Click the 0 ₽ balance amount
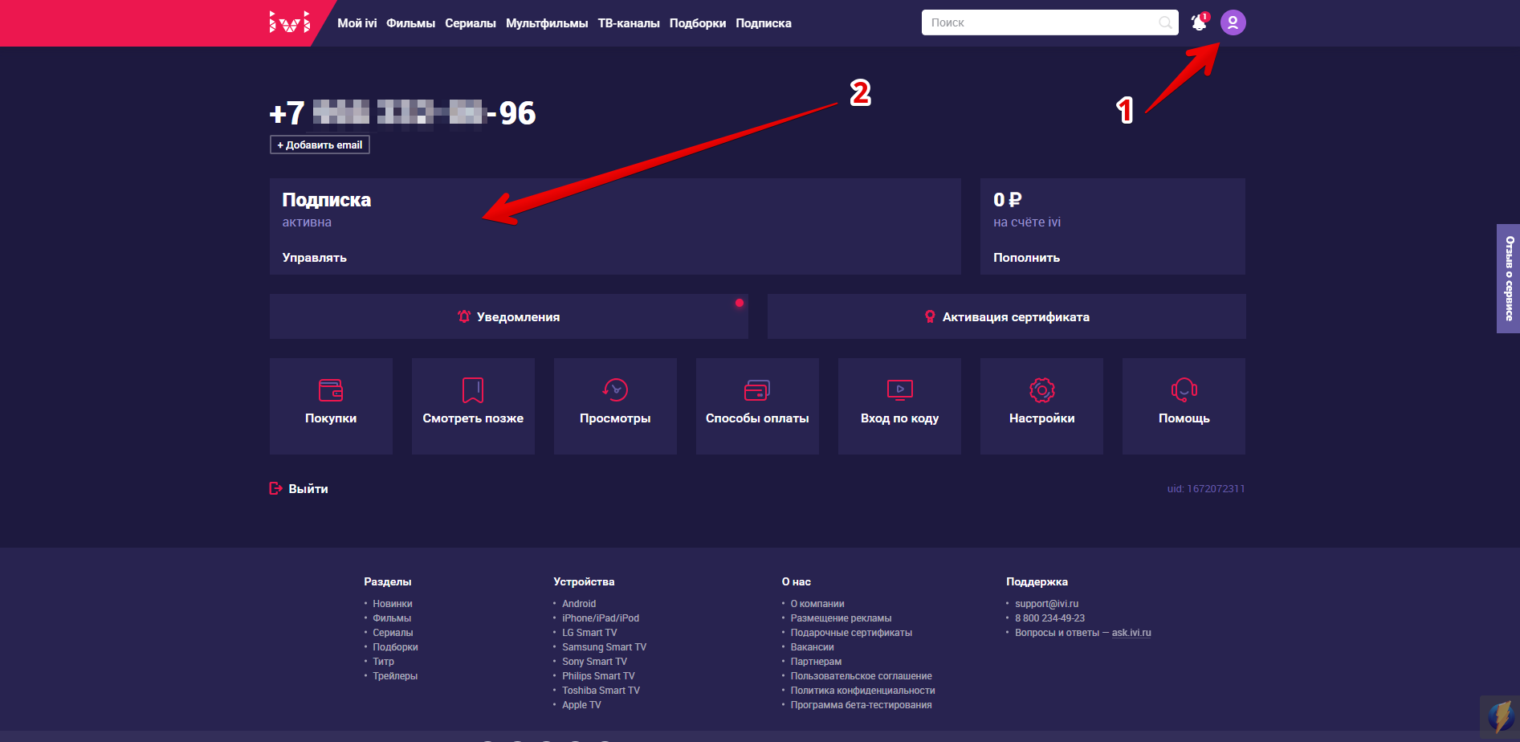Viewport: 1520px width, 742px height. click(x=1007, y=199)
